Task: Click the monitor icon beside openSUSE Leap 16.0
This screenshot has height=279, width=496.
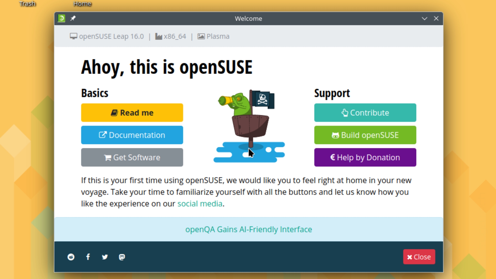Action: tap(73, 36)
